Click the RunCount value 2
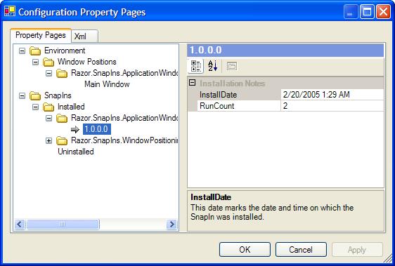Screen dimensions: 395x266 coord(332,106)
